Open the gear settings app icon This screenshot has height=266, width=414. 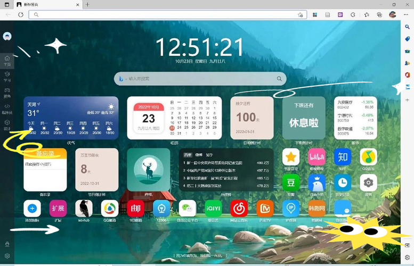tap(368, 182)
